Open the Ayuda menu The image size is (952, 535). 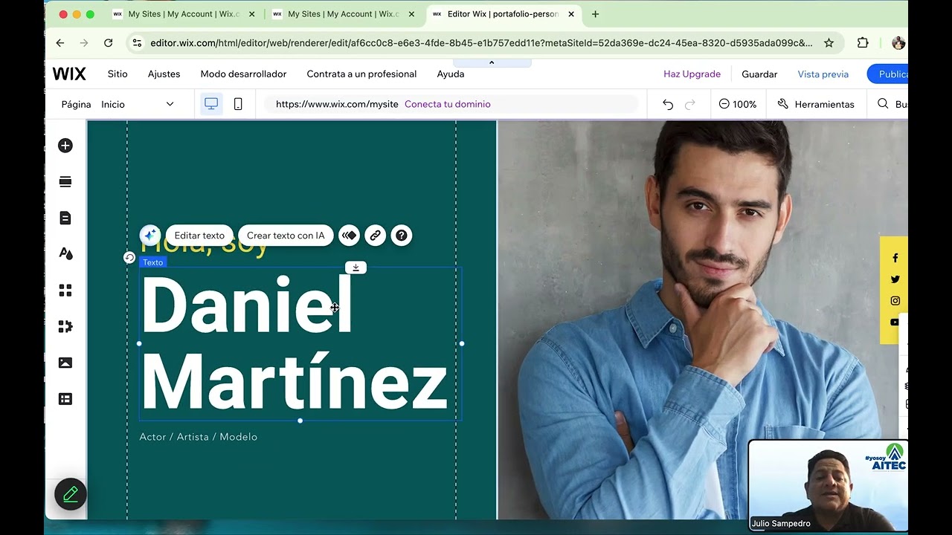click(x=451, y=74)
